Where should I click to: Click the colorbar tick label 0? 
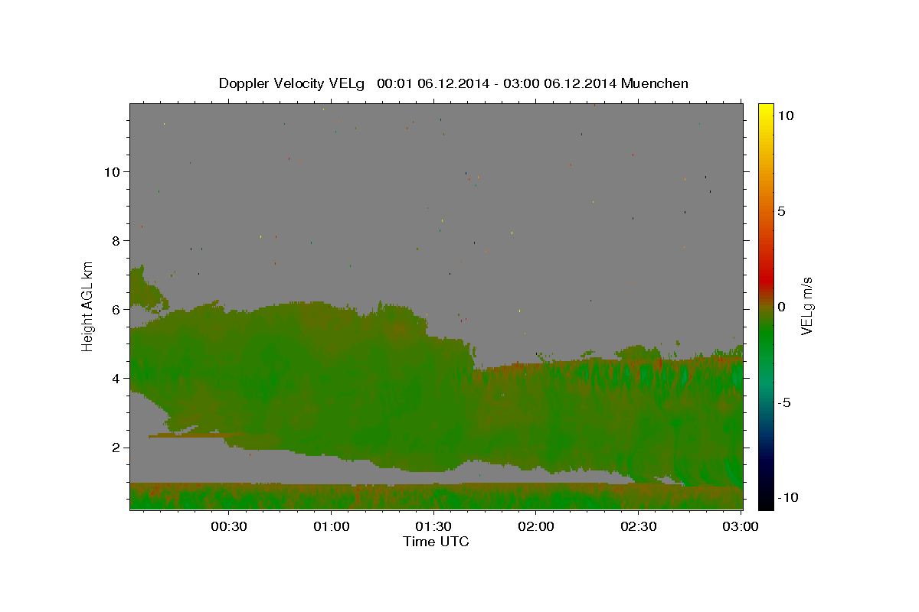(781, 307)
